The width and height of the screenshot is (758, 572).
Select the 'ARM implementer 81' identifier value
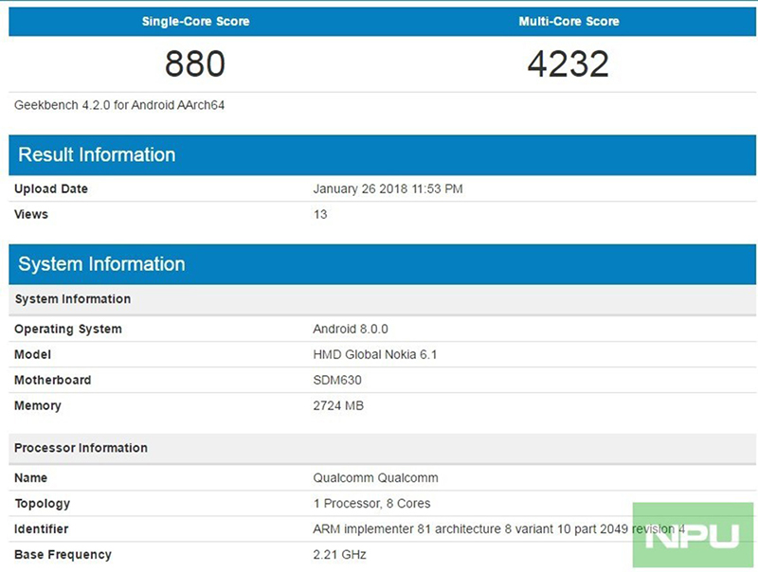(499, 529)
